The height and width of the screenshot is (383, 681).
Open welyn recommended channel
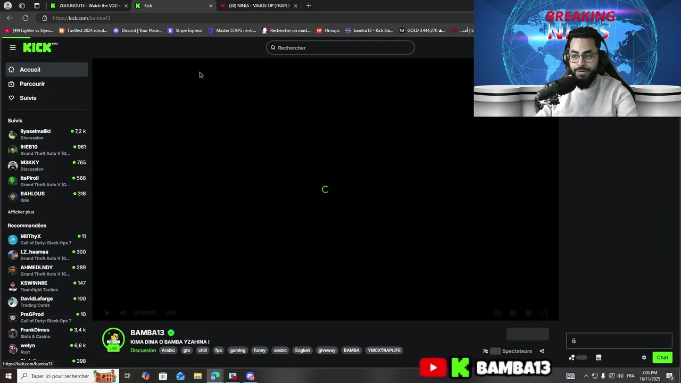click(x=47, y=348)
